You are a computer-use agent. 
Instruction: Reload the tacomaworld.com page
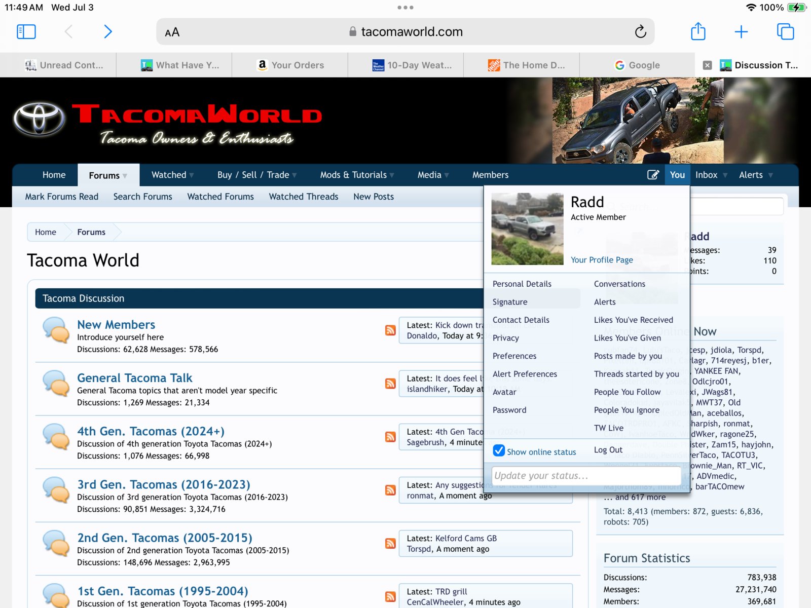point(641,31)
